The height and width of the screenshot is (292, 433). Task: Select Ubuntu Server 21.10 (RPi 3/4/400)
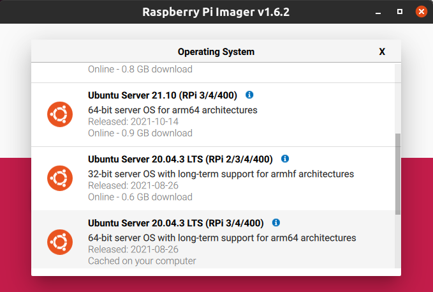click(x=213, y=114)
